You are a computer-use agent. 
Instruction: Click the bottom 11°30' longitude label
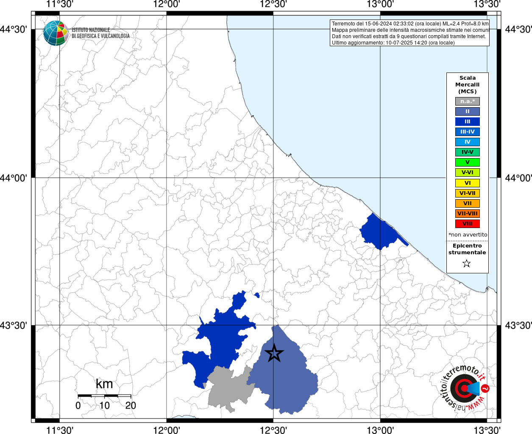[60, 430]
